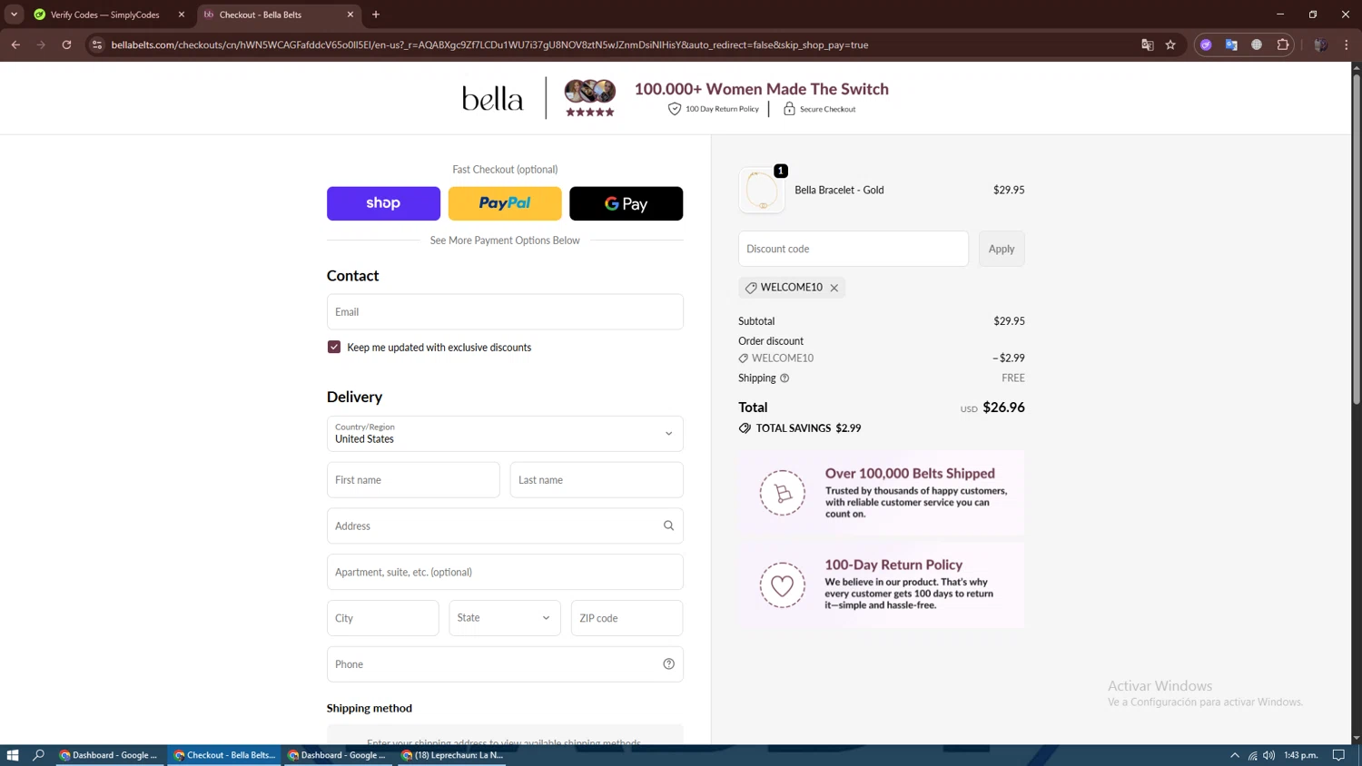This screenshot has width=1362, height=766.
Task: Open the Chrome profile avatar
Action: (x=1321, y=44)
